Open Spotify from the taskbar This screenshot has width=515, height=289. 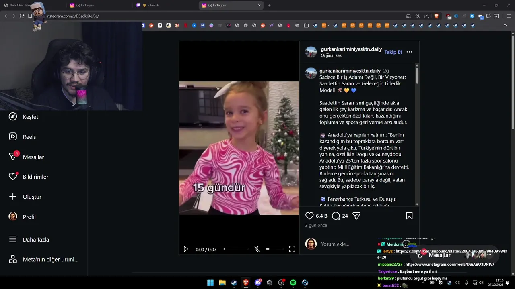(293, 283)
